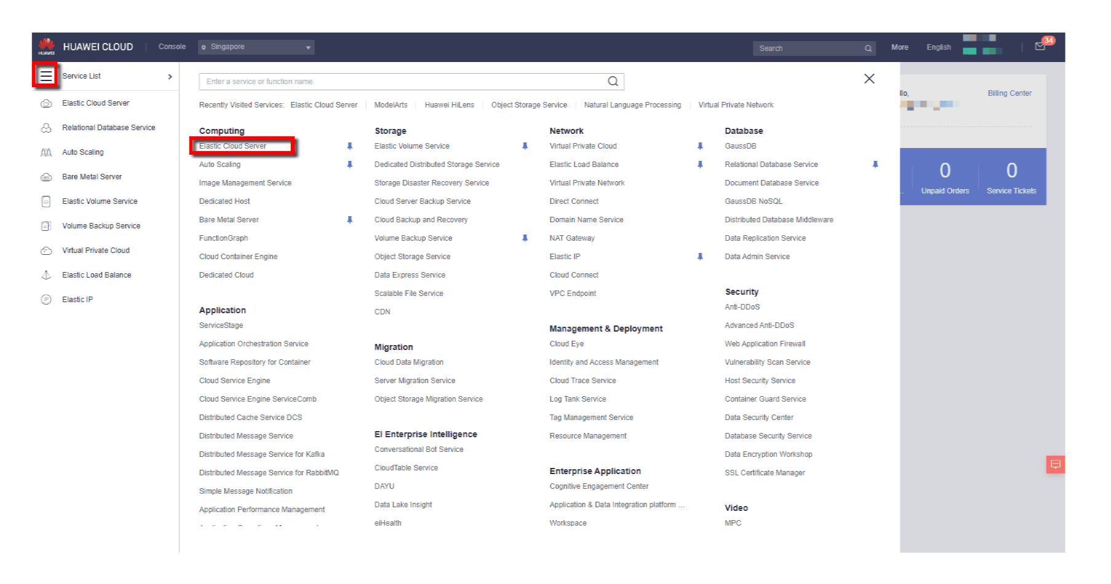Go to Console
1111x584 pixels.
[x=172, y=47]
